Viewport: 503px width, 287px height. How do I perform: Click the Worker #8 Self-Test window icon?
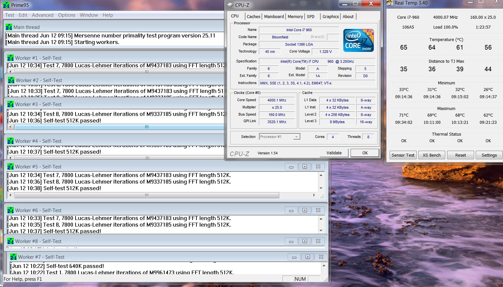click(x=11, y=241)
